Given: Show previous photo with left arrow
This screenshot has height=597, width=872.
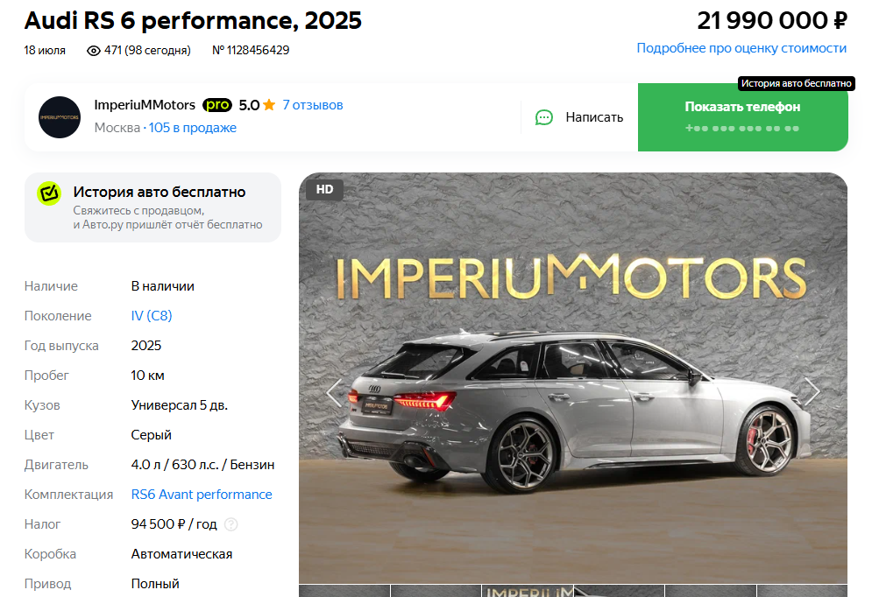Looking at the screenshot, I should 334,393.
